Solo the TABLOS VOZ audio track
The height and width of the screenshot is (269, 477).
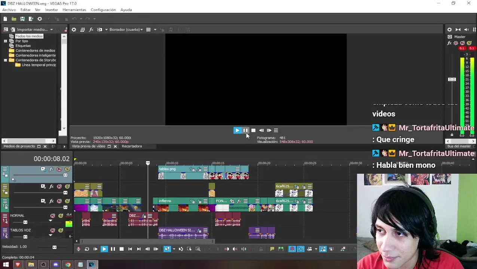tap(61, 231)
